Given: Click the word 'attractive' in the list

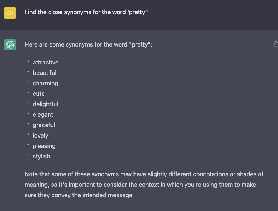Looking at the screenshot, I should point(46,62).
